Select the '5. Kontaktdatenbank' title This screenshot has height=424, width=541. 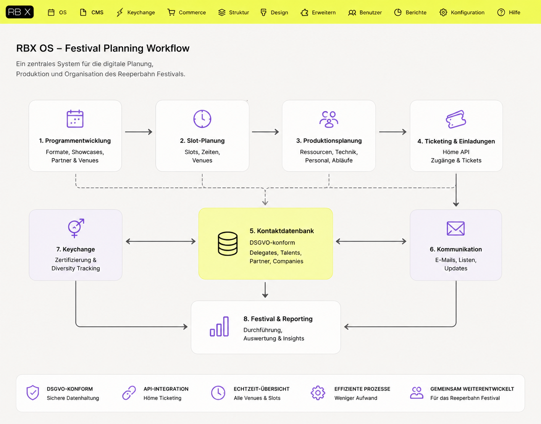click(x=282, y=231)
